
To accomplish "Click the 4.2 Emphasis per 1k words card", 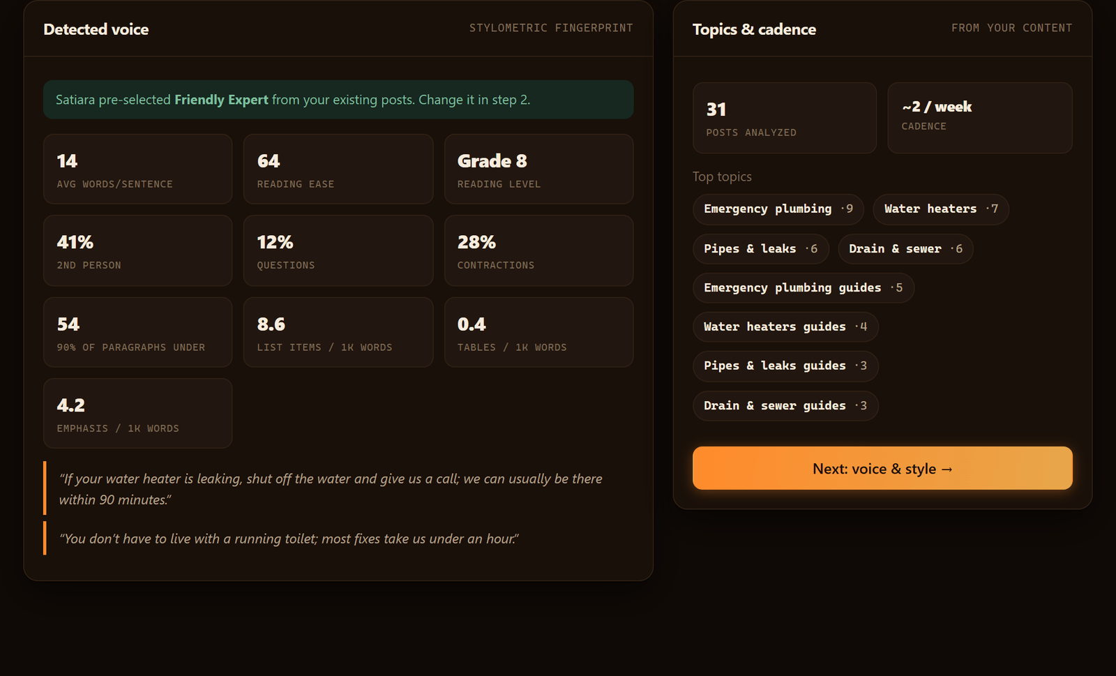I will 138,413.
